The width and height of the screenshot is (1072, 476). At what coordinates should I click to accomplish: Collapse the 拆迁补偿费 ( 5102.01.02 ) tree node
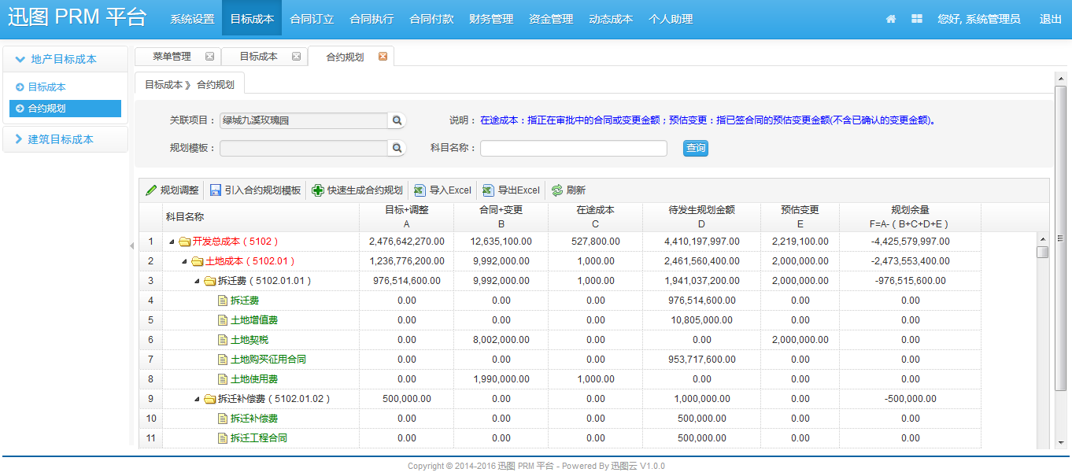pyautogui.click(x=198, y=399)
